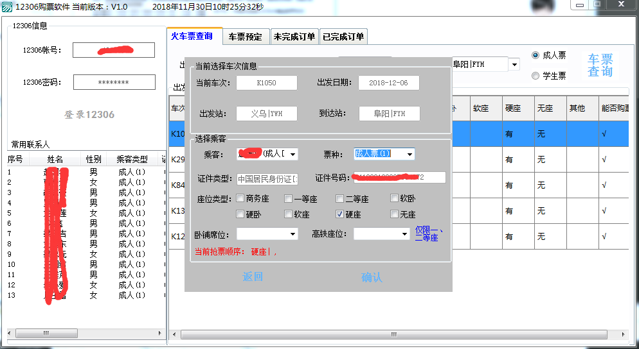Click the 证件号码 field

(x=400, y=177)
